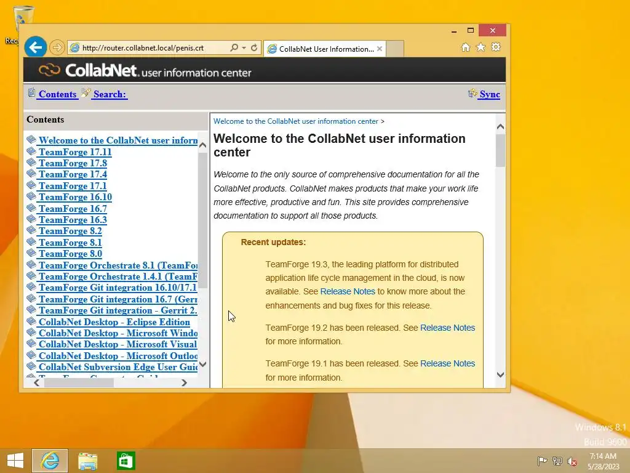The image size is (630, 473).
Task: Click the Contents document icon
Action: (31, 93)
